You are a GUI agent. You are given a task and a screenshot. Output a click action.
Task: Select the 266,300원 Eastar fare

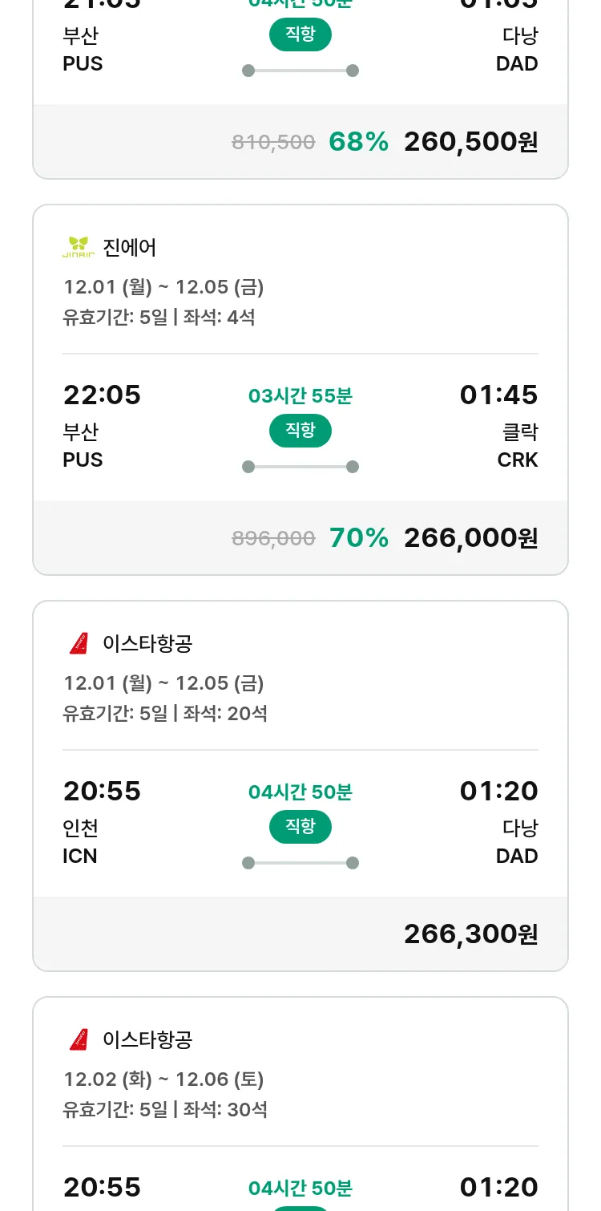[470, 934]
